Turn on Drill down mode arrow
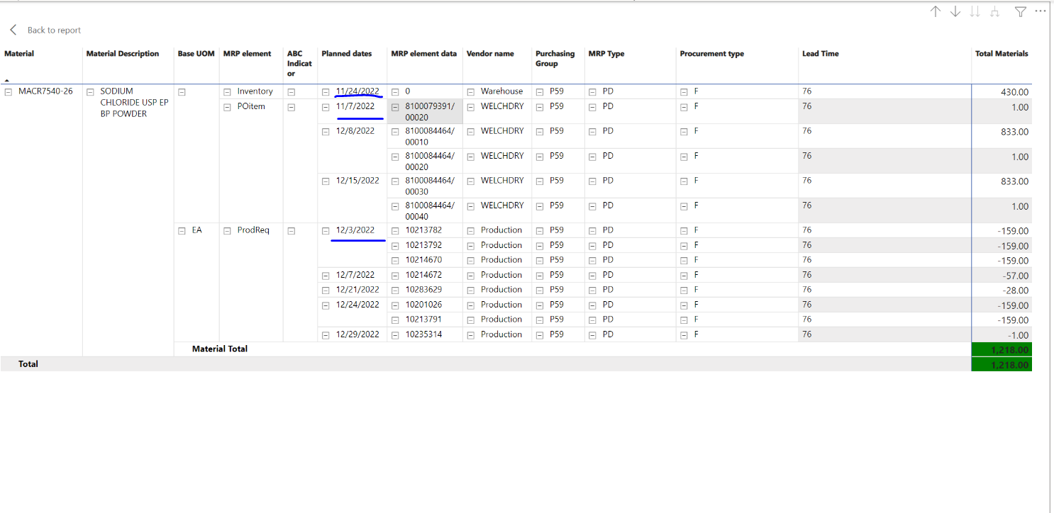 [955, 11]
